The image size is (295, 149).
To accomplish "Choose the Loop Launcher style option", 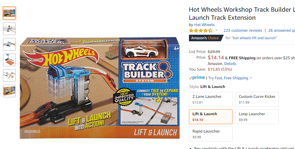I will point(257,117).
